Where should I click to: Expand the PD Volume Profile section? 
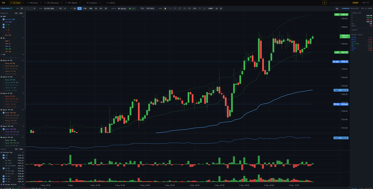point(23,184)
